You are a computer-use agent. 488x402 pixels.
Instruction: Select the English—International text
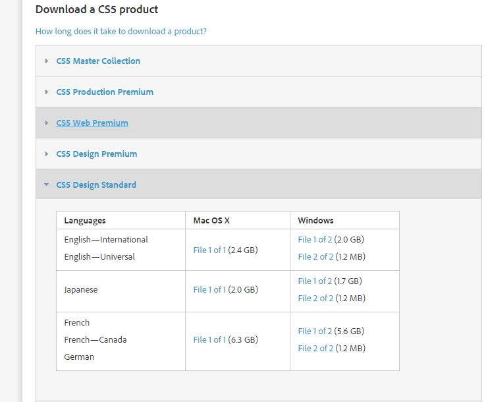[x=106, y=240]
